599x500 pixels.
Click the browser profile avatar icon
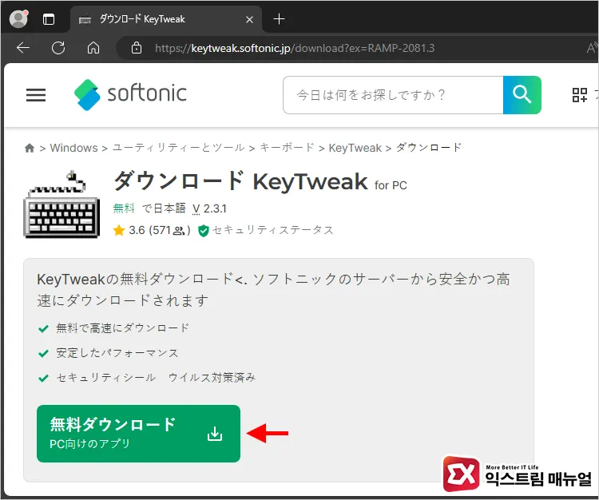(18, 18)
